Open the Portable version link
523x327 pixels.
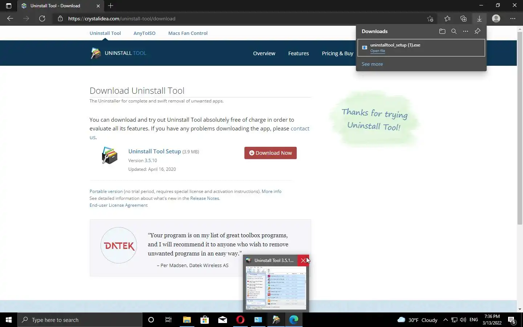[106, 191]
